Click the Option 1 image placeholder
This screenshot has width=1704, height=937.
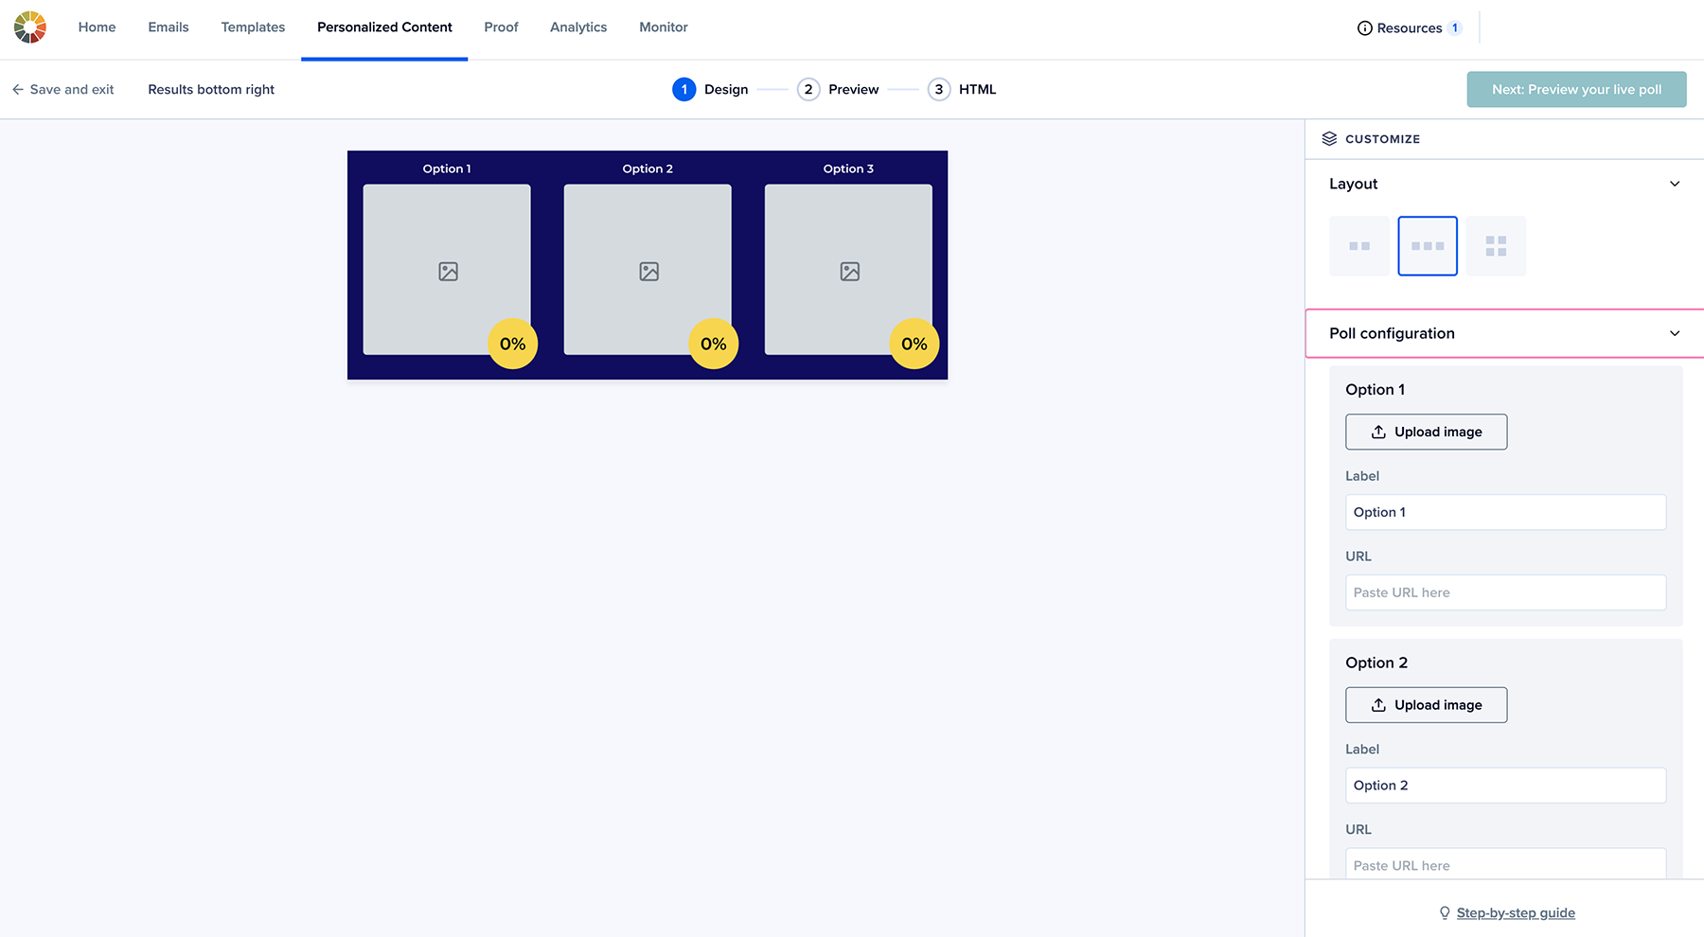(x=447, y=271)
